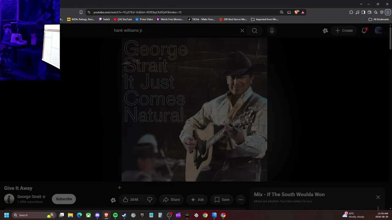This screenshot has width=392, height=220.
Task: Open the media control music-note icon
Action: pos(357,12)
